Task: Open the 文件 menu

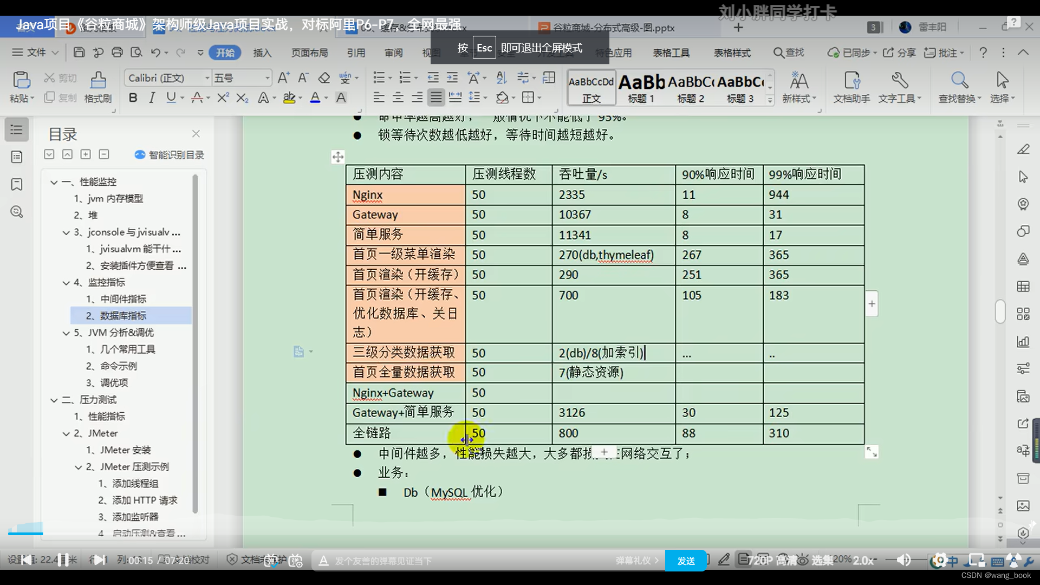Action: click(x=35, y=53)
